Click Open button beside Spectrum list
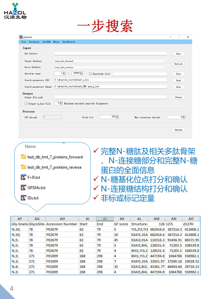Viewport: 211px width, 299px height. [179, 74]
